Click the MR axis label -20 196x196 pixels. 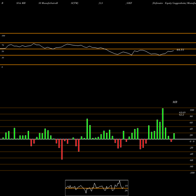191,148
